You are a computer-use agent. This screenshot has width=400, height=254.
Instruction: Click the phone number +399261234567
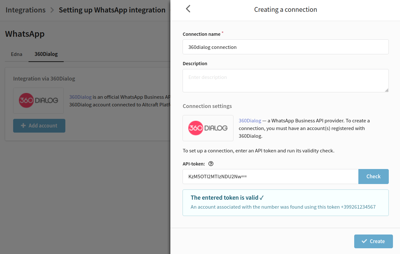(358, 207)
